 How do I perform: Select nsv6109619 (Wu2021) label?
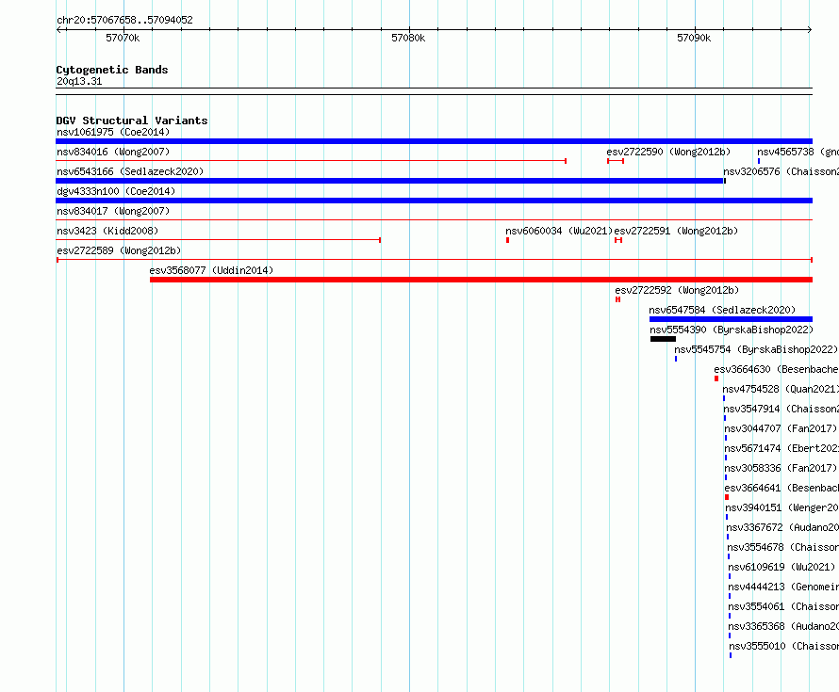pos(781,567)
